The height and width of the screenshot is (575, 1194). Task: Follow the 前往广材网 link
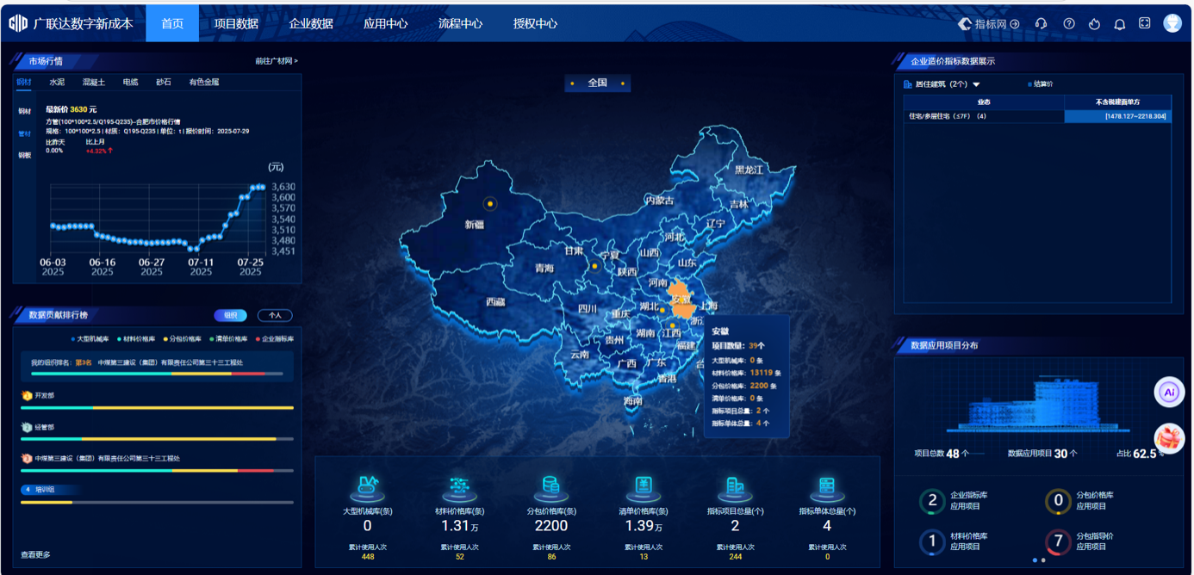(276, 61)
